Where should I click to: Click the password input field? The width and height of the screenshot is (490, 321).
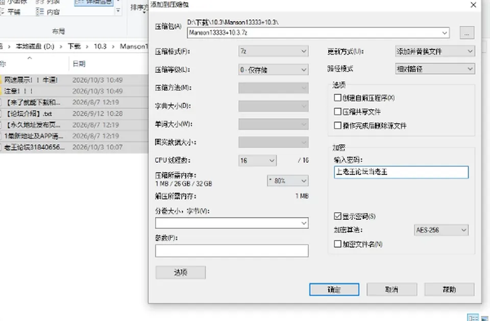[x=401, y=172]
